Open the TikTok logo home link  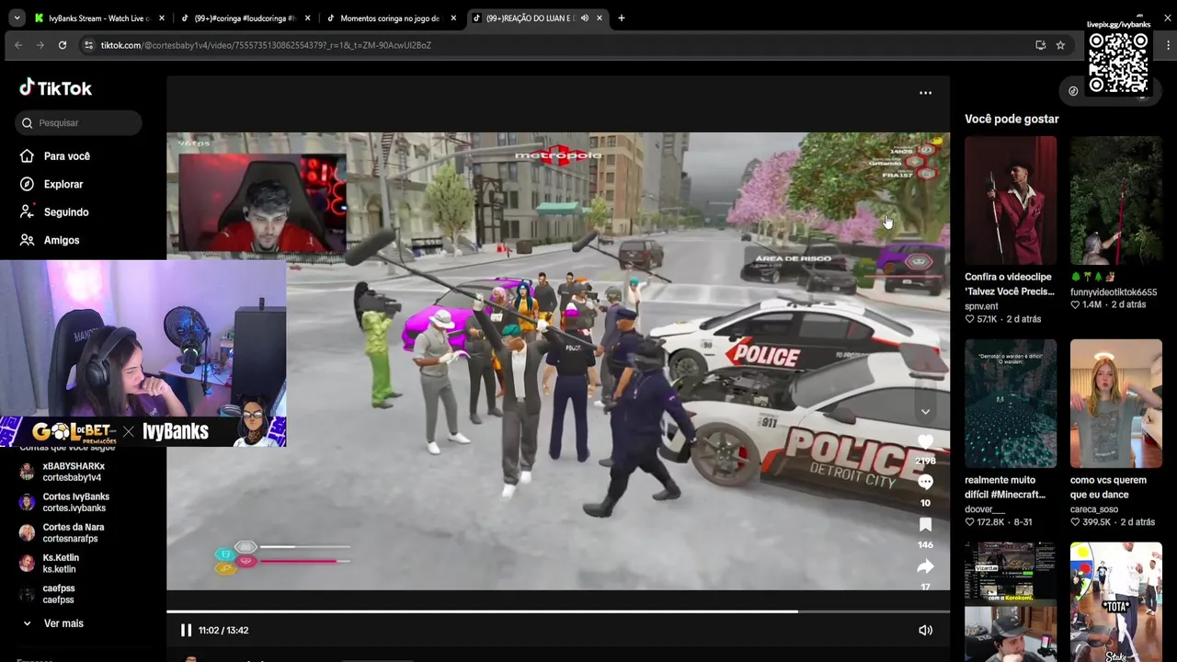tap(55, 88)
